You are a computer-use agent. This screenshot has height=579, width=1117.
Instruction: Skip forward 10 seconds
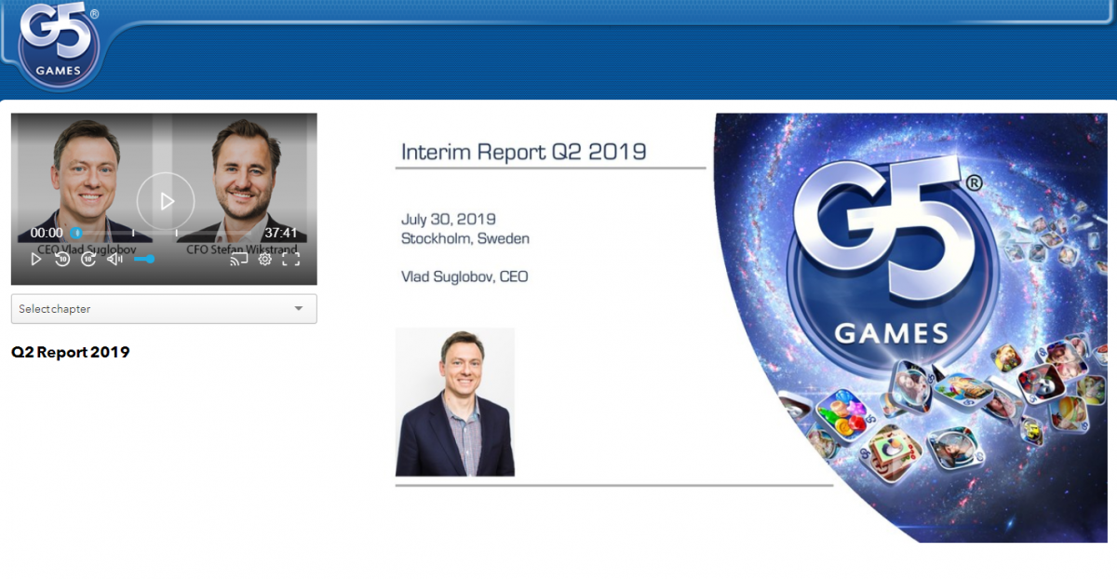click(x=88, y=260)
